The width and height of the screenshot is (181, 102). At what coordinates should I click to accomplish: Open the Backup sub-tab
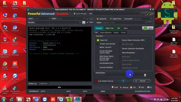(x=116, y=33)
